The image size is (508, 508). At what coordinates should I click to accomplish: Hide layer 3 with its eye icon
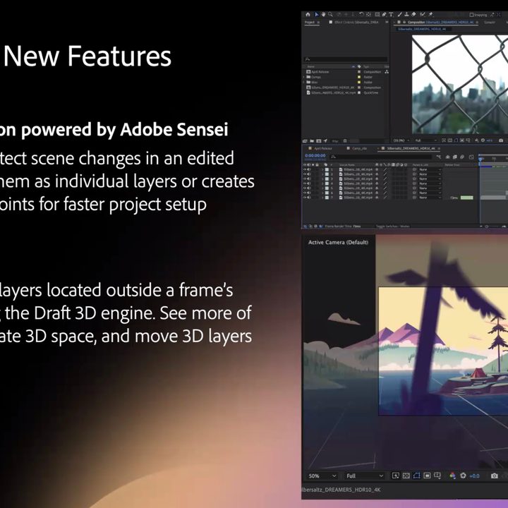click(305, 179)
